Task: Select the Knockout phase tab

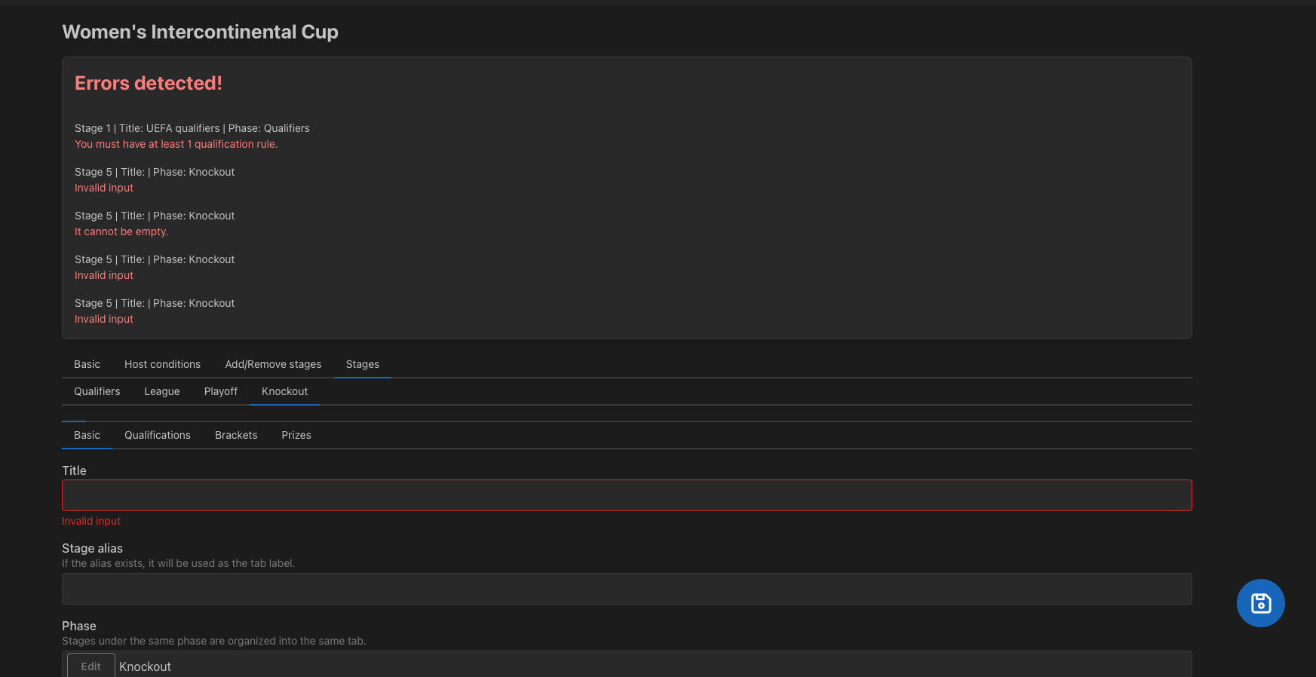Action: click(284, 391)
